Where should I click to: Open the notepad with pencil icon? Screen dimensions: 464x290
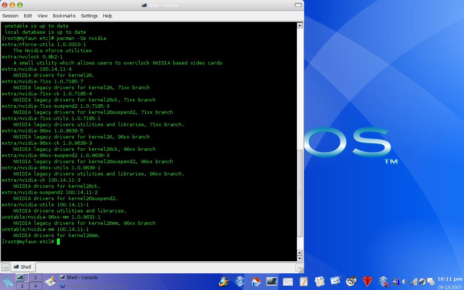(304, 281)
